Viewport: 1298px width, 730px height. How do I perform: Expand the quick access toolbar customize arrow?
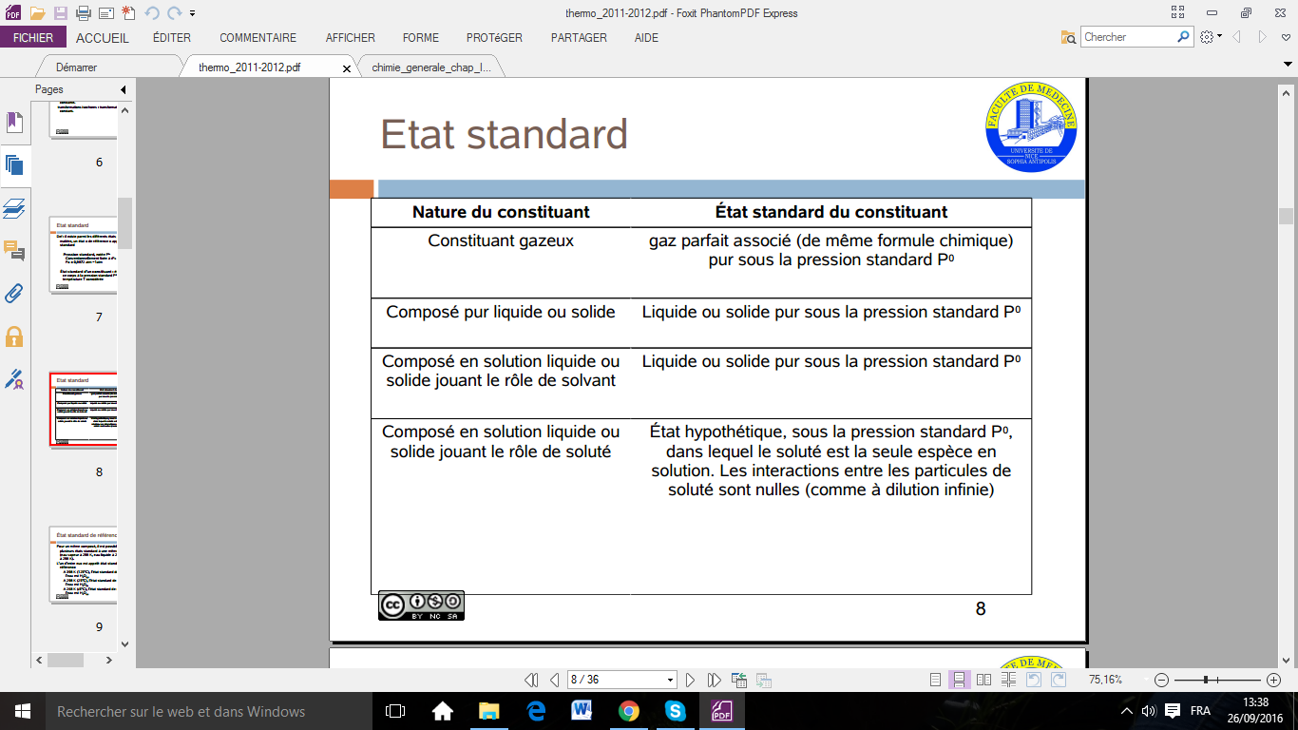[193, 13]
